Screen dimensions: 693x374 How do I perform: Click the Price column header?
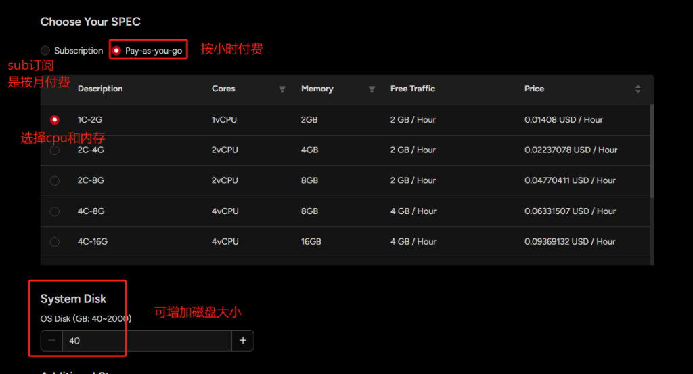click(534, 89)
